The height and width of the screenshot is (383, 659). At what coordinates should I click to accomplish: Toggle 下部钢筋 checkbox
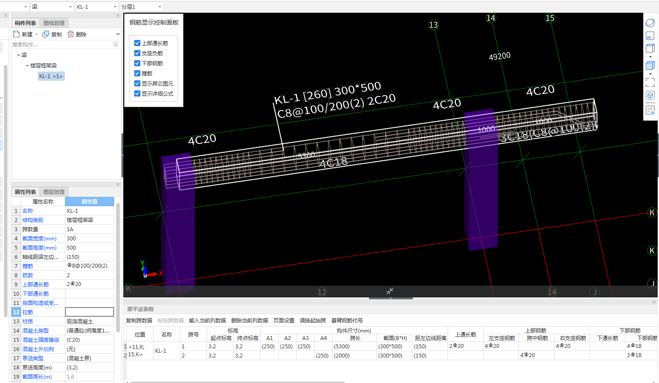137,63
